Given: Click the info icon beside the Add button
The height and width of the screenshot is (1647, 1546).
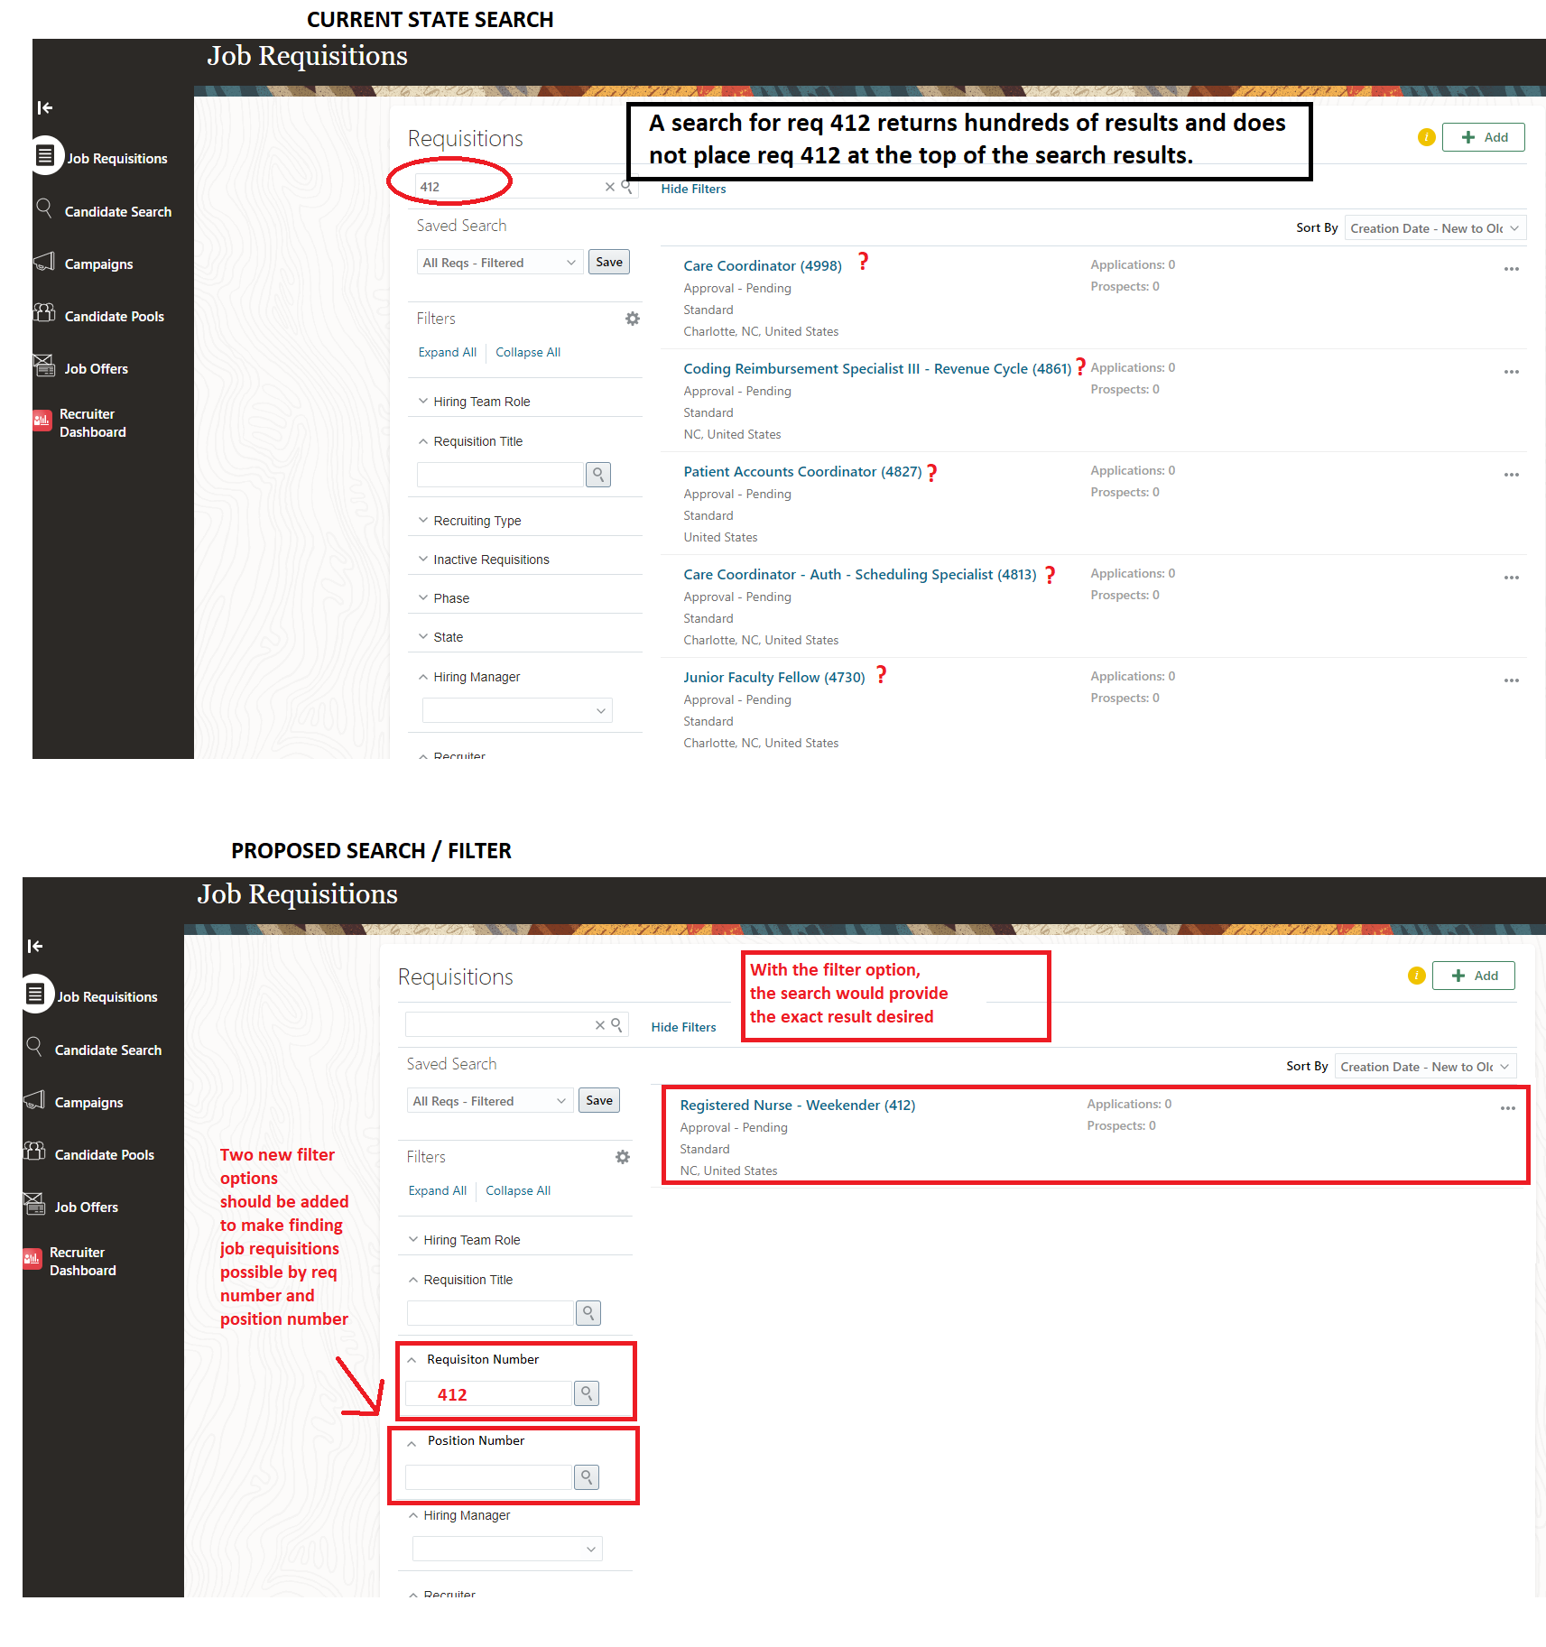Looking at the screenshot, I should (x=1426, y=137).
